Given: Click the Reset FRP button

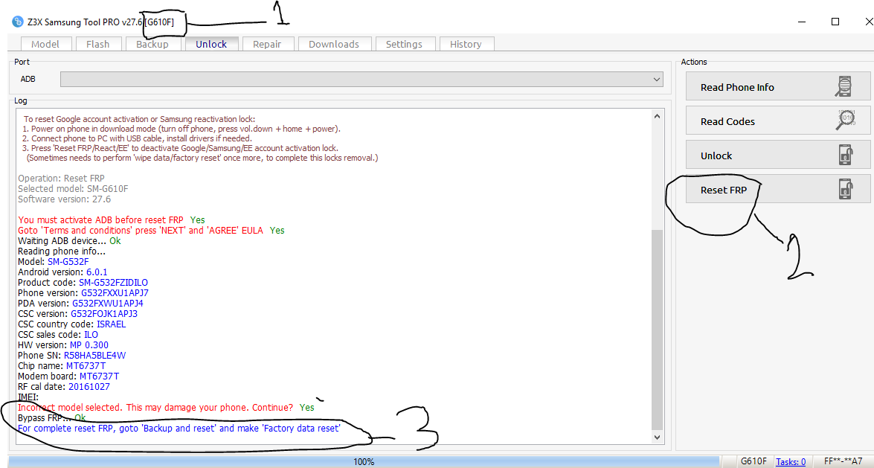Looking at the screenshot, I should (777, 190).
